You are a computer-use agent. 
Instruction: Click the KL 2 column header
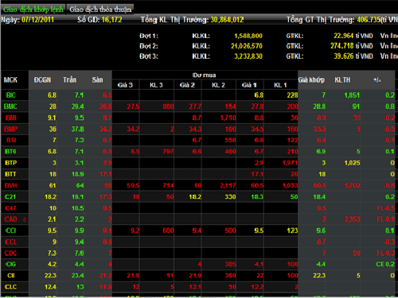(218, 85)
